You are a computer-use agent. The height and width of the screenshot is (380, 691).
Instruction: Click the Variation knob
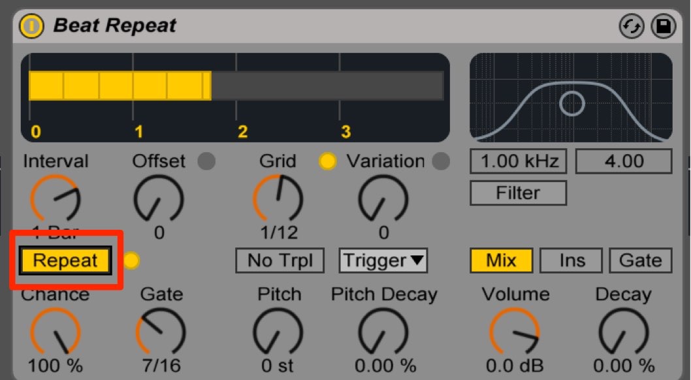[383, 198]
